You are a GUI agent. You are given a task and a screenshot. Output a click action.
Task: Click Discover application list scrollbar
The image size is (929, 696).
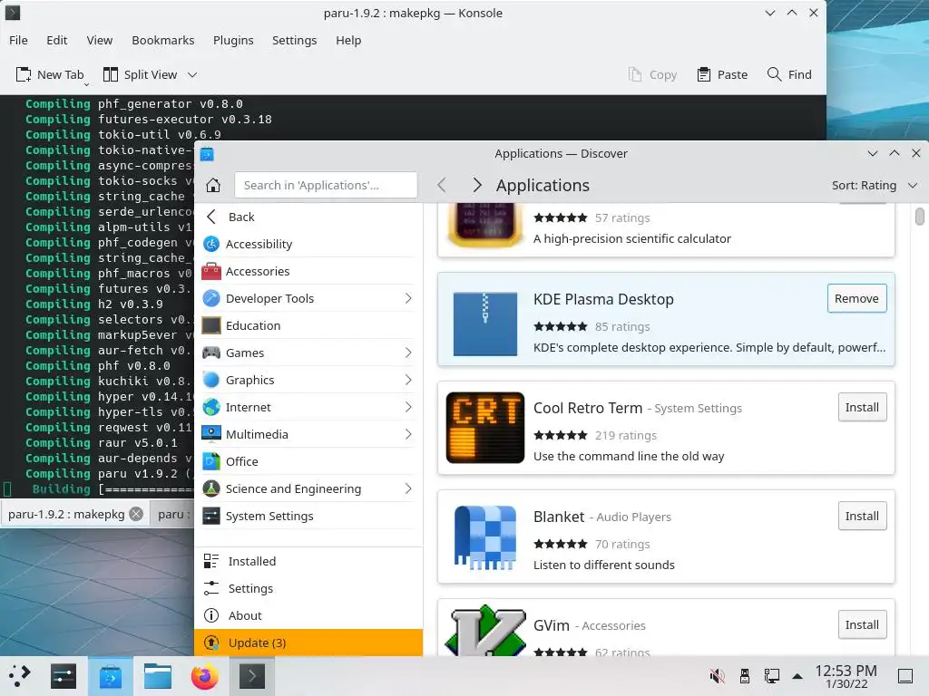click(920, 217)
